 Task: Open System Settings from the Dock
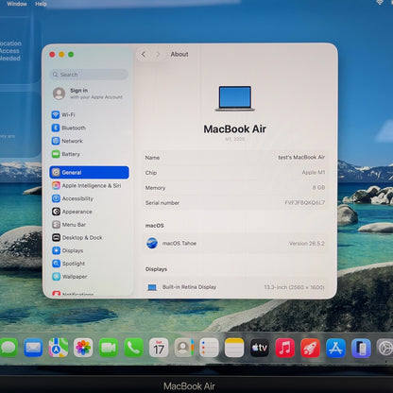click(x=385, y=349)
